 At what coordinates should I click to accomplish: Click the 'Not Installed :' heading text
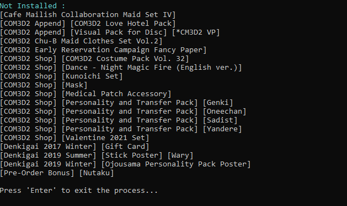click(33, 5)
